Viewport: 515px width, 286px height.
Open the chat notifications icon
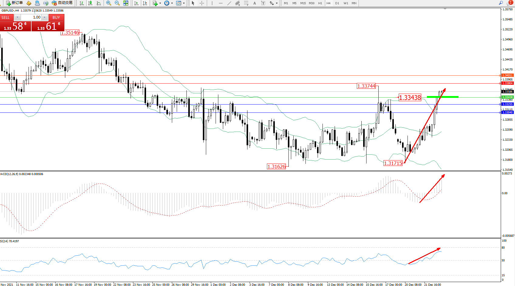click(509, 3)
